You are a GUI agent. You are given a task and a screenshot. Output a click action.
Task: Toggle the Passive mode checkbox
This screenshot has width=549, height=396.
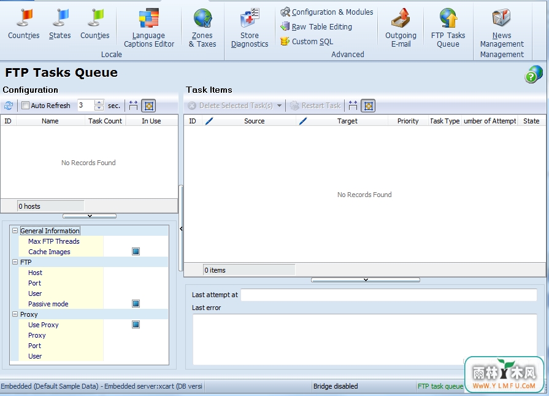click(136, 303)
